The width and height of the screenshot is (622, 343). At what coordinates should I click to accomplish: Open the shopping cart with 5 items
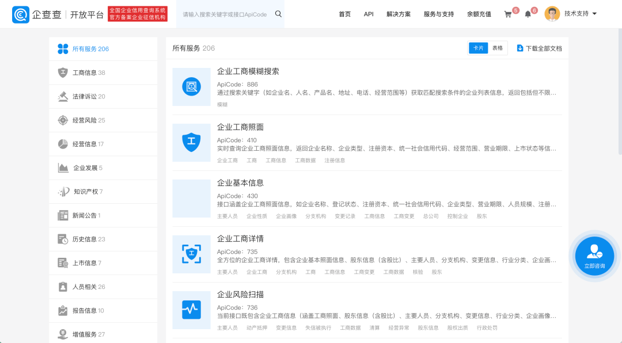pos(507,14)
